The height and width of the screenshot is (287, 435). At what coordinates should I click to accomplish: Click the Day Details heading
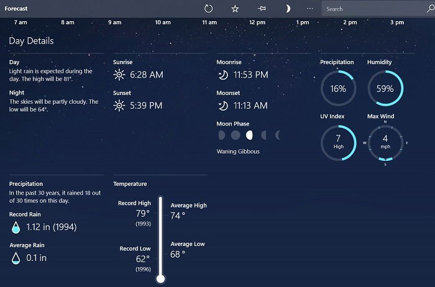point(31,41)
